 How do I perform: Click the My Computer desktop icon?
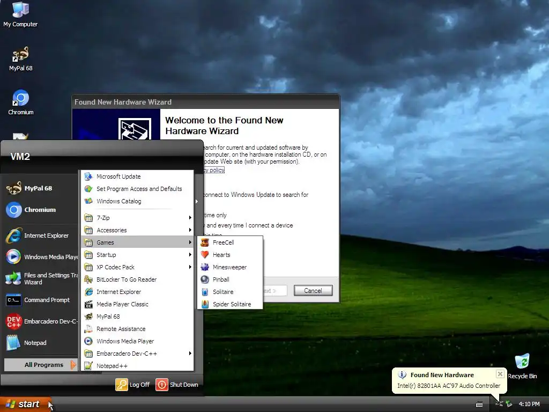coord(20,14)
